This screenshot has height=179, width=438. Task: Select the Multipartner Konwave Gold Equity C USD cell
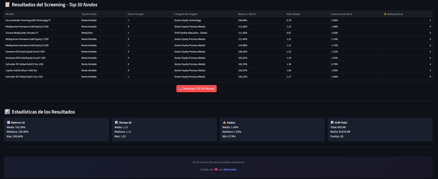(42, 39)
